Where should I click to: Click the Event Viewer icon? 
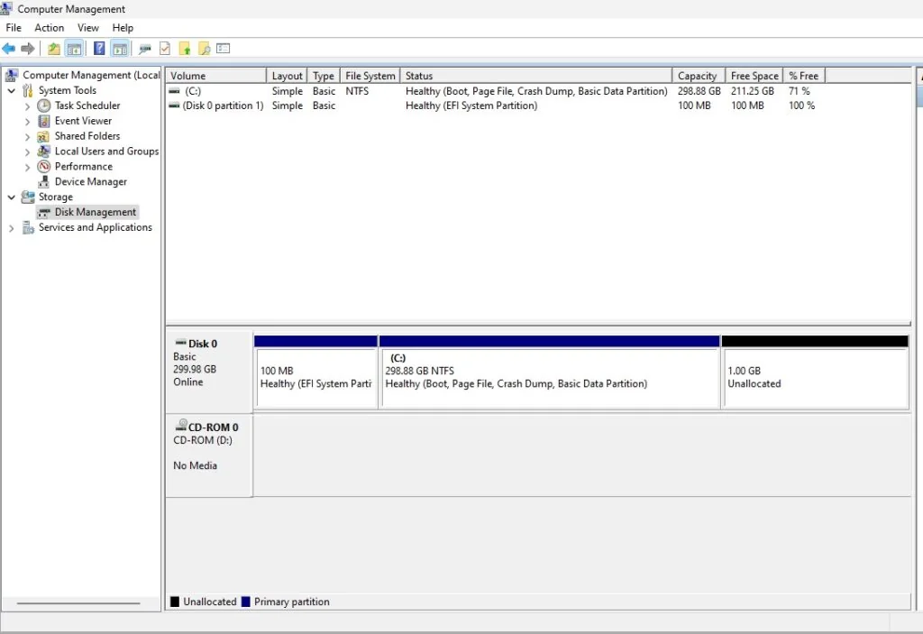(x=43, y=121)
